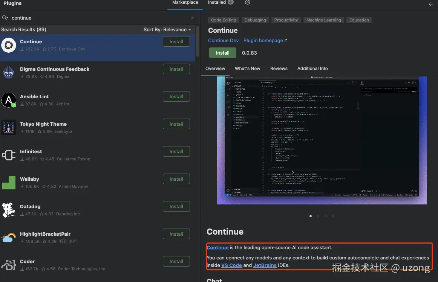The width and height of the screenshot is (438, 282).
Task: Select the Coder plugin name
Action: (x=28, y=262)
